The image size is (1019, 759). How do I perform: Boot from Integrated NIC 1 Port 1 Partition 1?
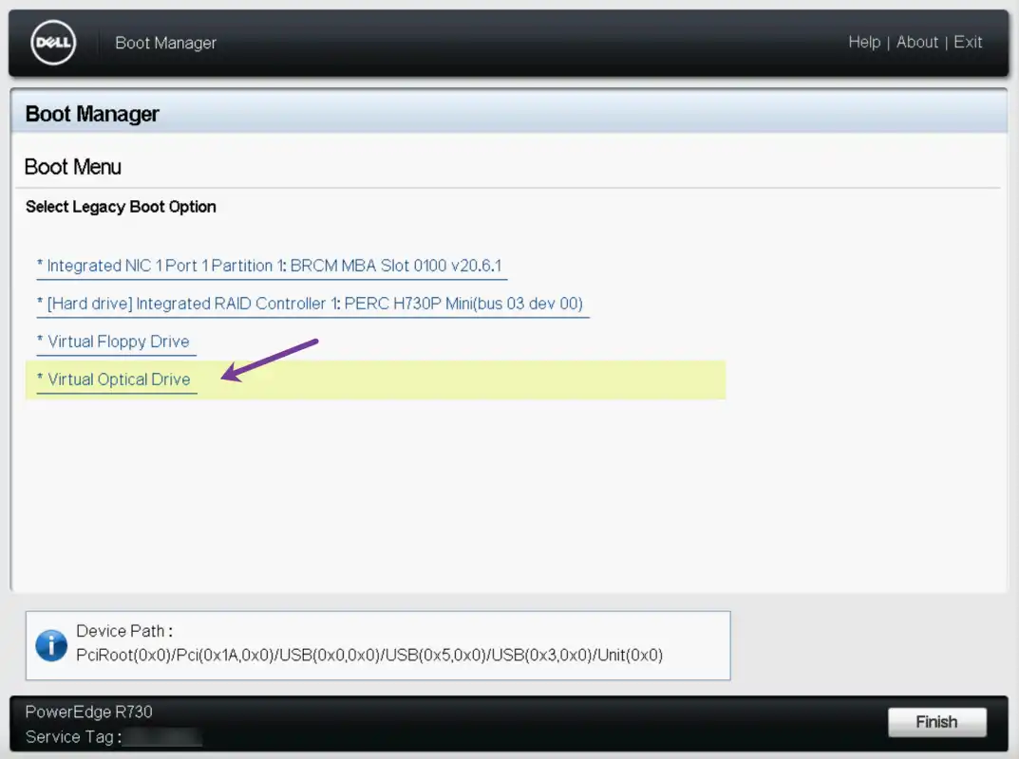point(272,267)
